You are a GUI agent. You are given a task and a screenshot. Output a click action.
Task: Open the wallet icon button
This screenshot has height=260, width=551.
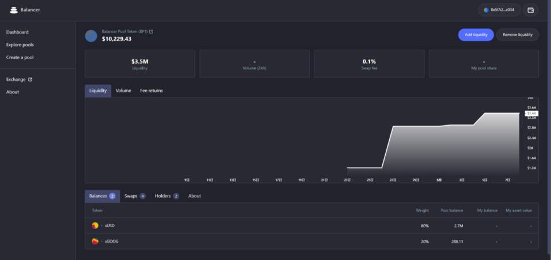pyautogui.click(x=530, y=10)
